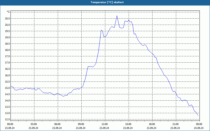Select the 12,5 y-axis label

pos(7,119)
